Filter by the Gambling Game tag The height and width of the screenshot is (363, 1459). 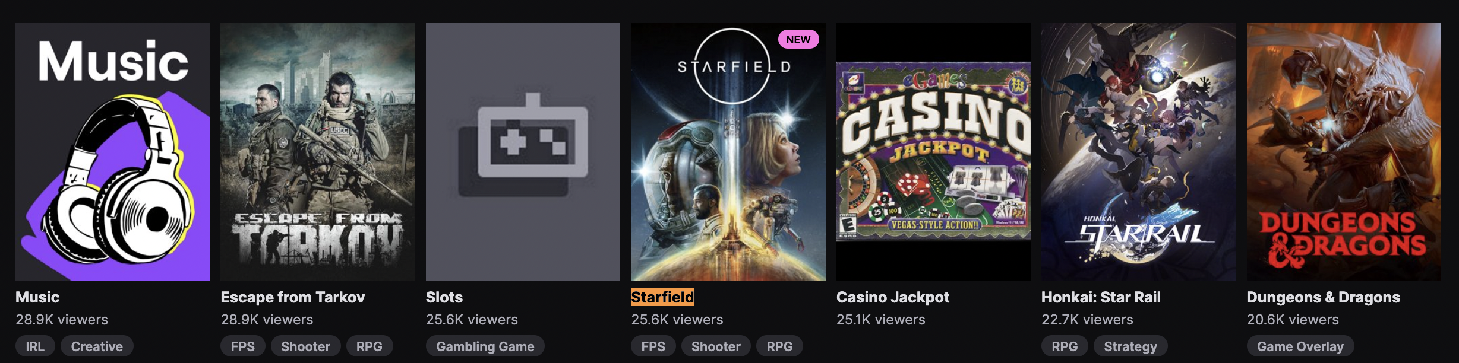(x=485, y=346)
